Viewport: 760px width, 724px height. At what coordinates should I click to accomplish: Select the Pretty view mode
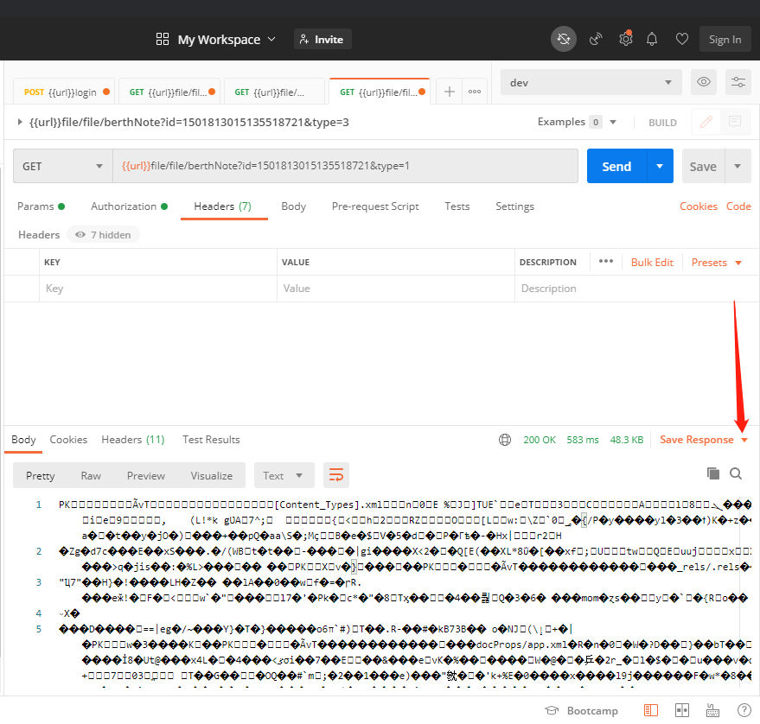pyautogui.click(x=41, y=475)
